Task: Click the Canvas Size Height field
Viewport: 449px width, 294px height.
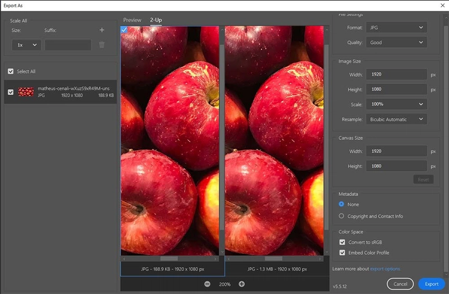Action: pyautogui.click(x=397, y=166)
